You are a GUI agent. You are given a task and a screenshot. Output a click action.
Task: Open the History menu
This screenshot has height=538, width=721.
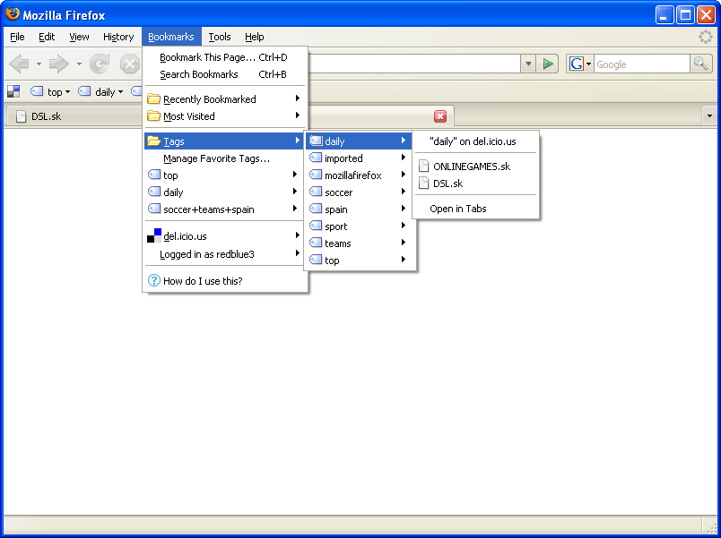[118, 37]
